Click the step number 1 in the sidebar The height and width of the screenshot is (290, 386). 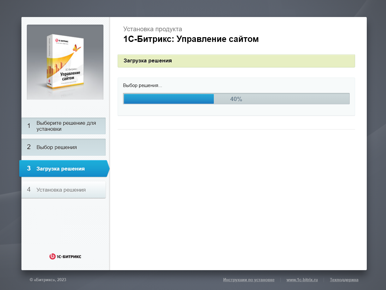(29, 126)
